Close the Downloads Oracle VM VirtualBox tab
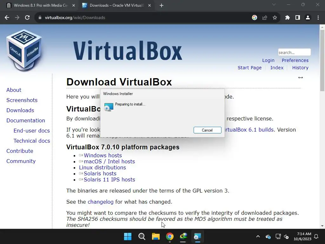Image resolution: width=325 pixels, height=244 pixels. [149, 5]
